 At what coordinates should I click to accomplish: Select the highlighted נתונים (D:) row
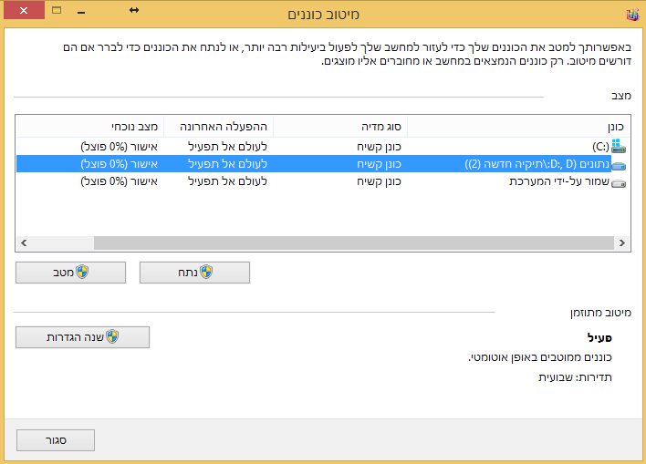[x=323, y=164]
